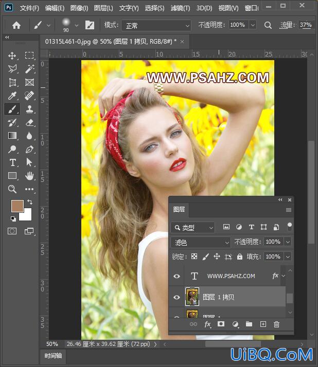Open layer 不透明度 dropdown arrow
This screenshot has height=367, width=318.
(x=288, y=242)
